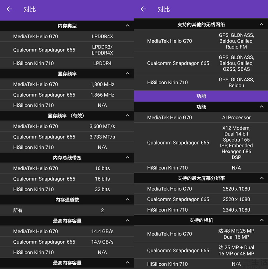268x269 pixels.
Task: Select the 3,600 MT/s value
Action: tap(103, 126)
